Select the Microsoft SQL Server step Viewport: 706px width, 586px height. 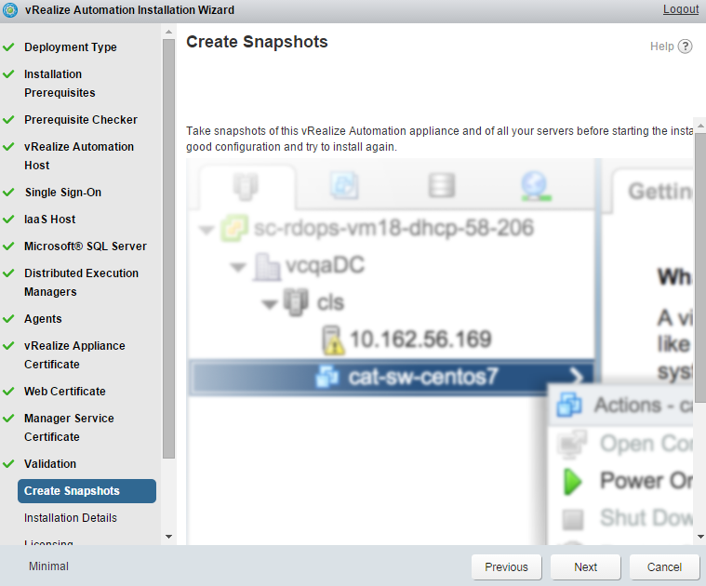click(86, 246)
